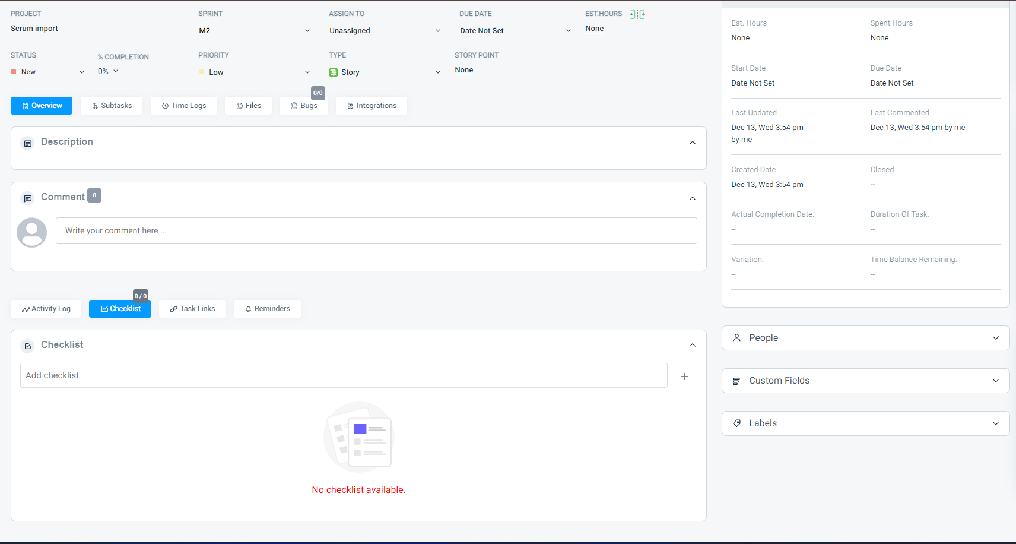Click the People person icon
This screenshot has width=1016, height=544.
pyautogui.click(x=736, y=338)
